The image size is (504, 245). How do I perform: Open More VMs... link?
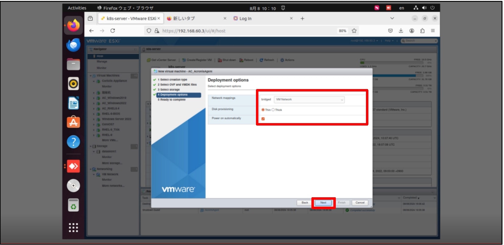coord(110,140)
